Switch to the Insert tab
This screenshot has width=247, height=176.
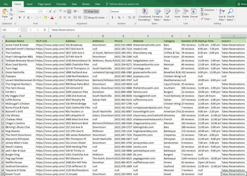(29, 4)
